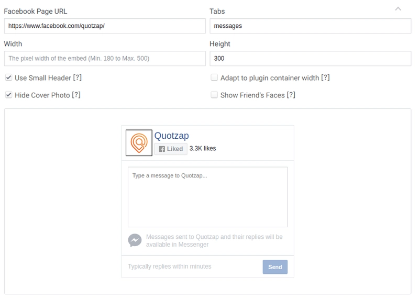Screen dimensions: 419x299
Task: Click the Send message button
Action: [275, 267]
